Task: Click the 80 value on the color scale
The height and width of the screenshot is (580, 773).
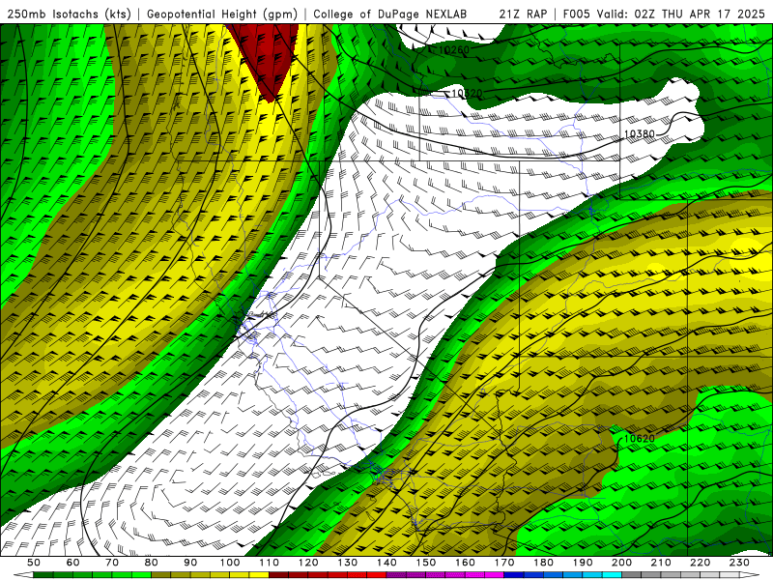Action: [152, 563]
